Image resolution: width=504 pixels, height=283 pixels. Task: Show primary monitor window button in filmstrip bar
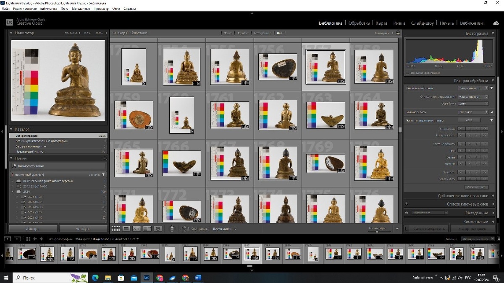[x=7, y=239]
